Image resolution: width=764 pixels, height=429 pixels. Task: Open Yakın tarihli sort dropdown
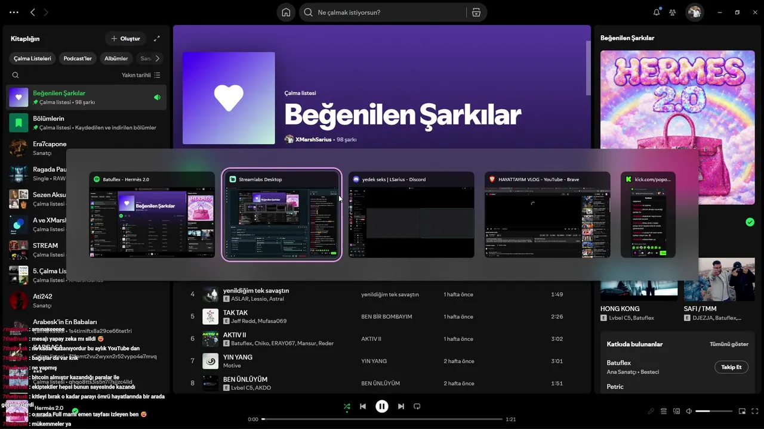(141, 75)
